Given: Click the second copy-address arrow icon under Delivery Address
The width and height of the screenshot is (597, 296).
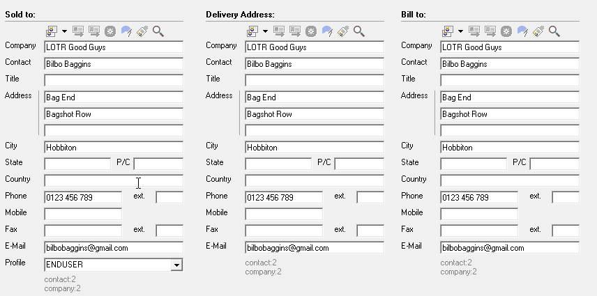Looking at the screenshot, I should pyautogui.click(x=295, y=31).
